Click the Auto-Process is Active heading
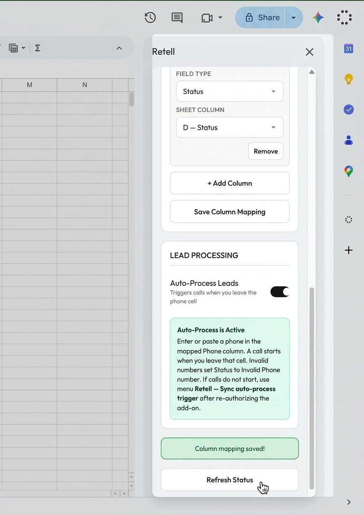Image resolution: width=364 pixels, height=515 pixels. click(x=211, y=330)
